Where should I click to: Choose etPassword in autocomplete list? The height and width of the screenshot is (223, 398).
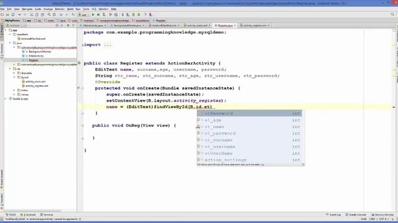(x=249, y=113)
